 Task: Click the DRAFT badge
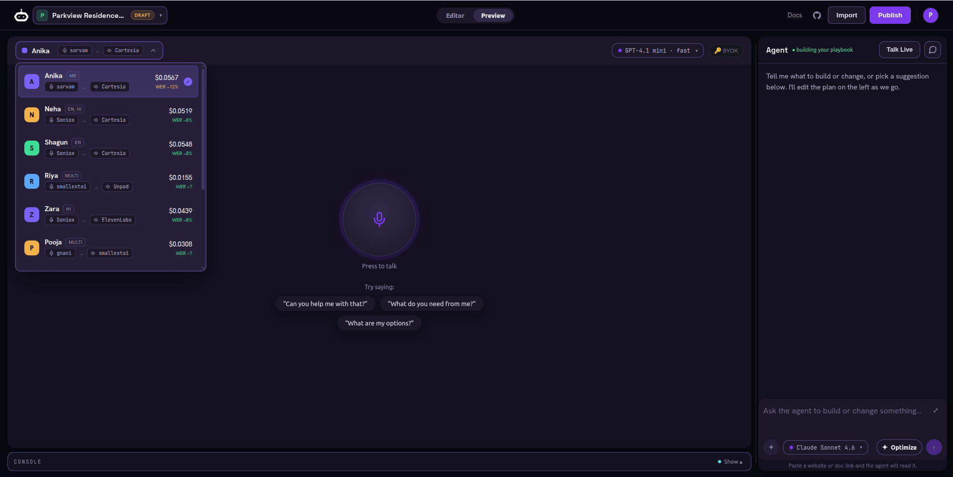(143, 15)
